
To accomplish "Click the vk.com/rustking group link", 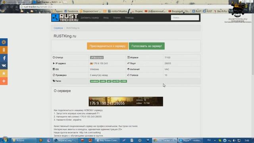I will (x=90, y=132).
